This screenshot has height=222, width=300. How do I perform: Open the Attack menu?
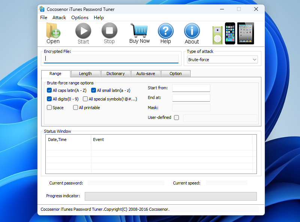pos(59,18)
